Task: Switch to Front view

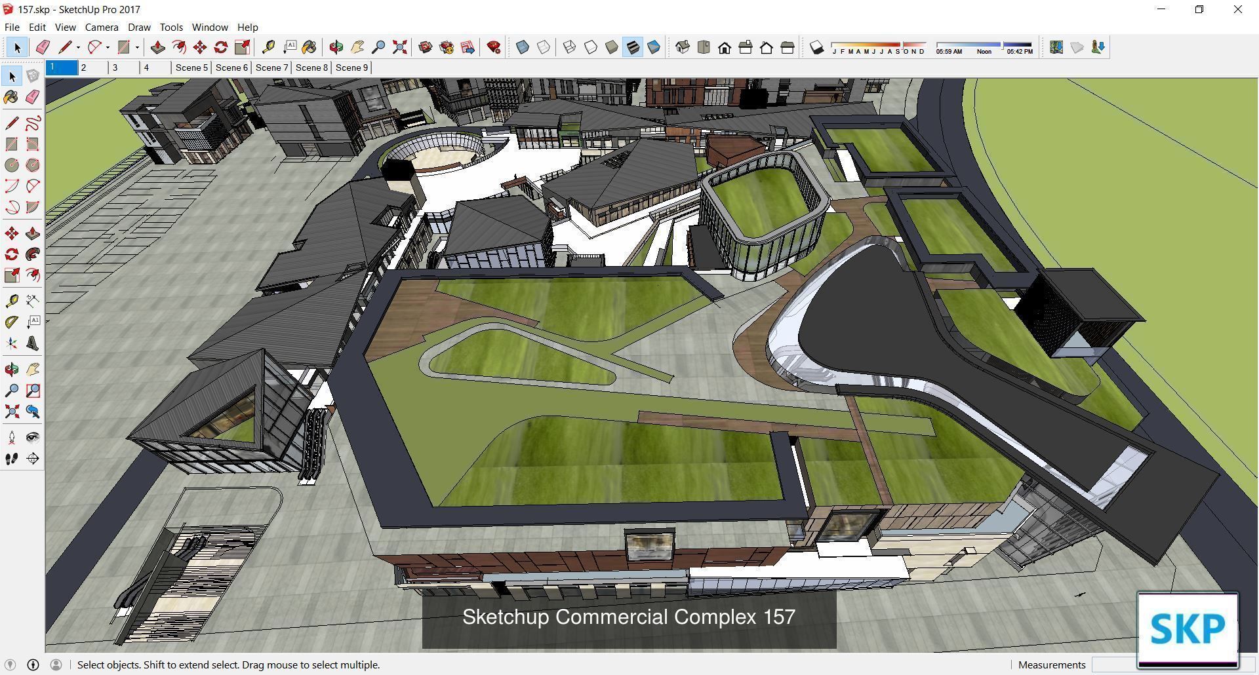Action: (x=725, y=47)
